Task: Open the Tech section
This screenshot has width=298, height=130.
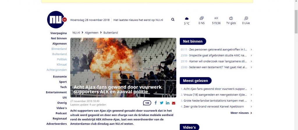Action: [63, 87]
